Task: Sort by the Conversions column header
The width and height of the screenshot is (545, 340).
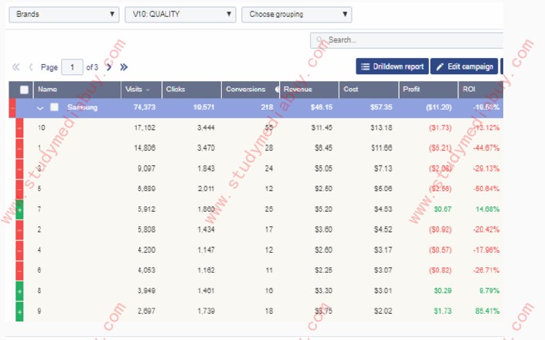Action: (x=250, y=90)
